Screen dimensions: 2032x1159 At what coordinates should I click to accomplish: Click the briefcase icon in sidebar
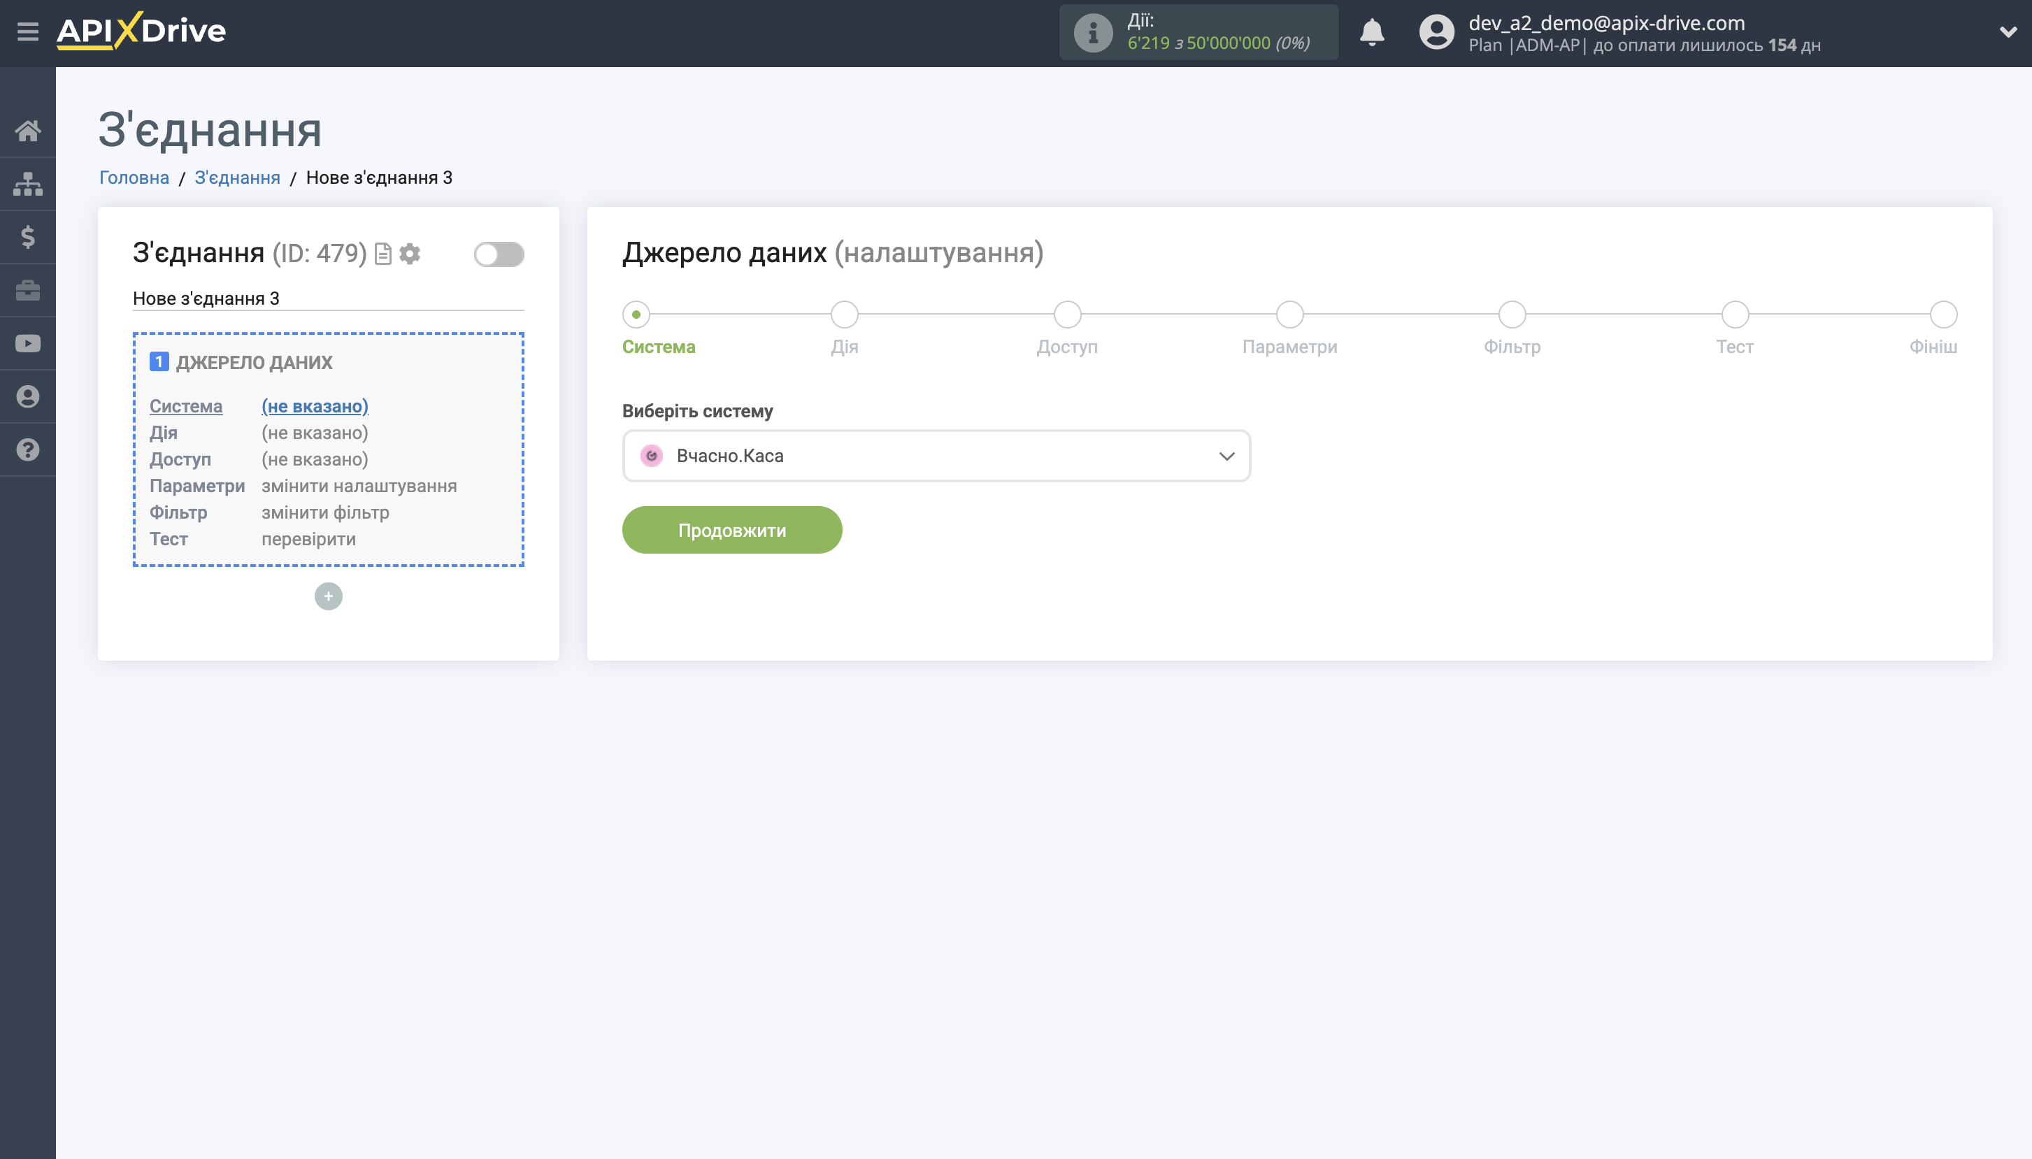click(x=28, y=291)
